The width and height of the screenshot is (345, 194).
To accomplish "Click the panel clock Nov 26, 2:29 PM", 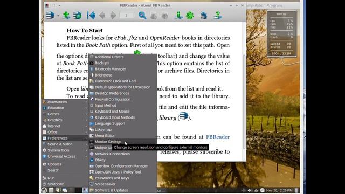I will (279, 190).
